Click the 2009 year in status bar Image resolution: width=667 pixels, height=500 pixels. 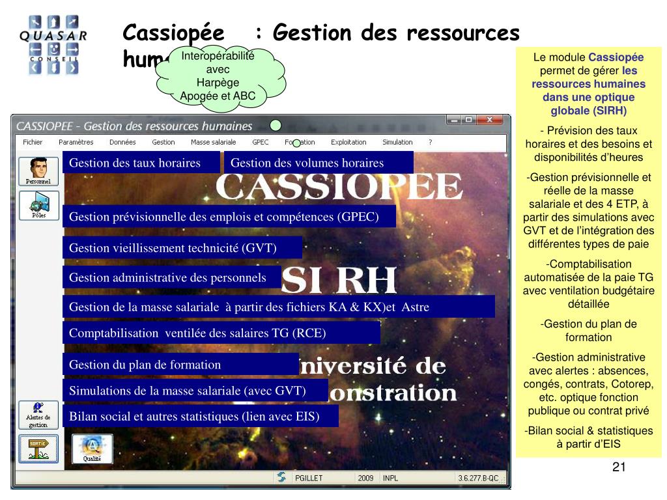(365, 478)
